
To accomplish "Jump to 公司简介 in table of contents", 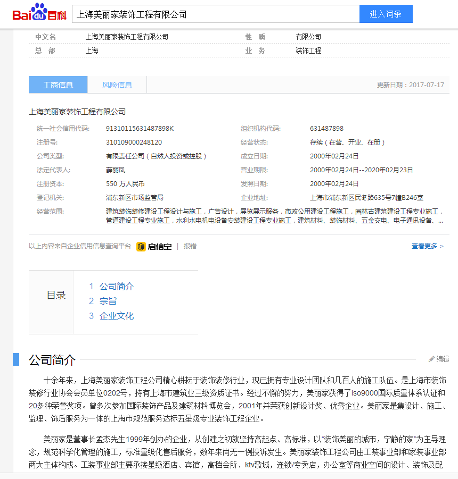I will [116, 286].
